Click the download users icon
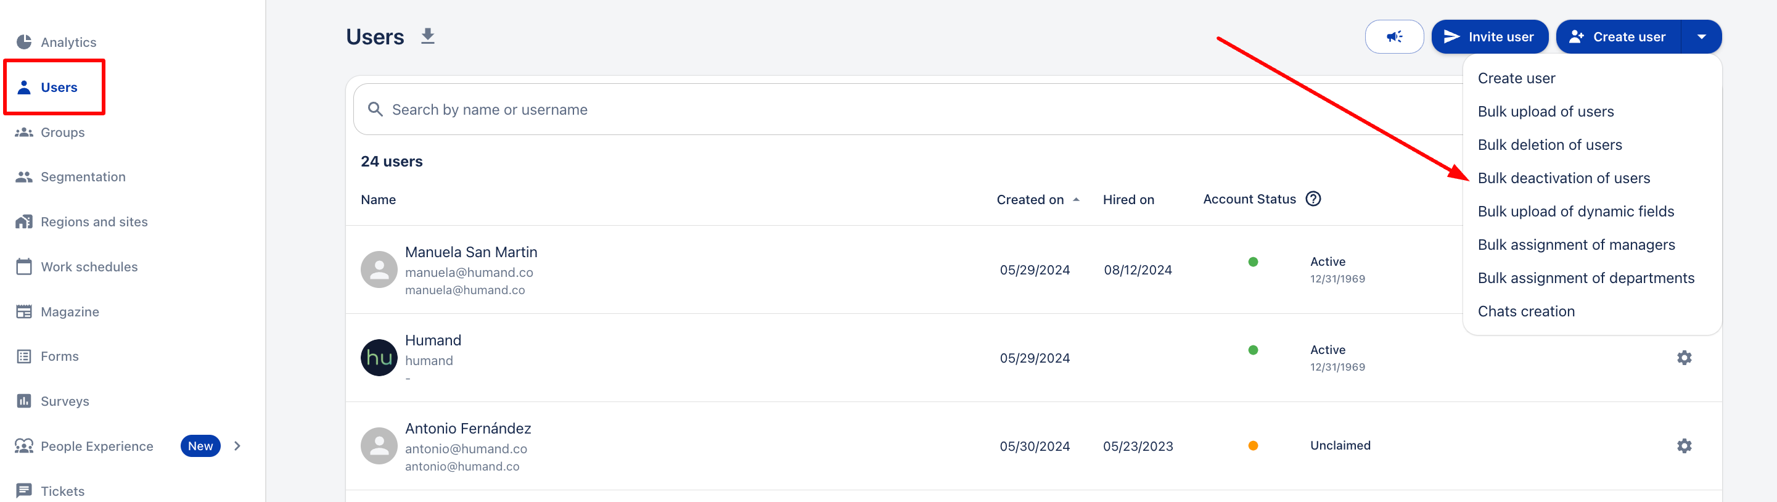This screenshot has height=502, width=1777. [x=428, y=36]
